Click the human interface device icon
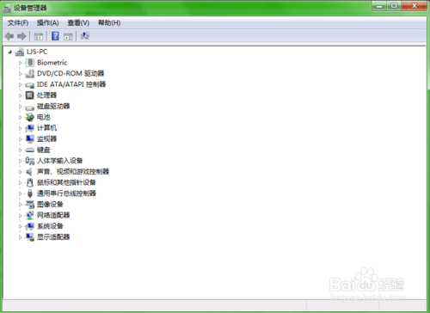The image size is (430, 313). coord(30,161)
